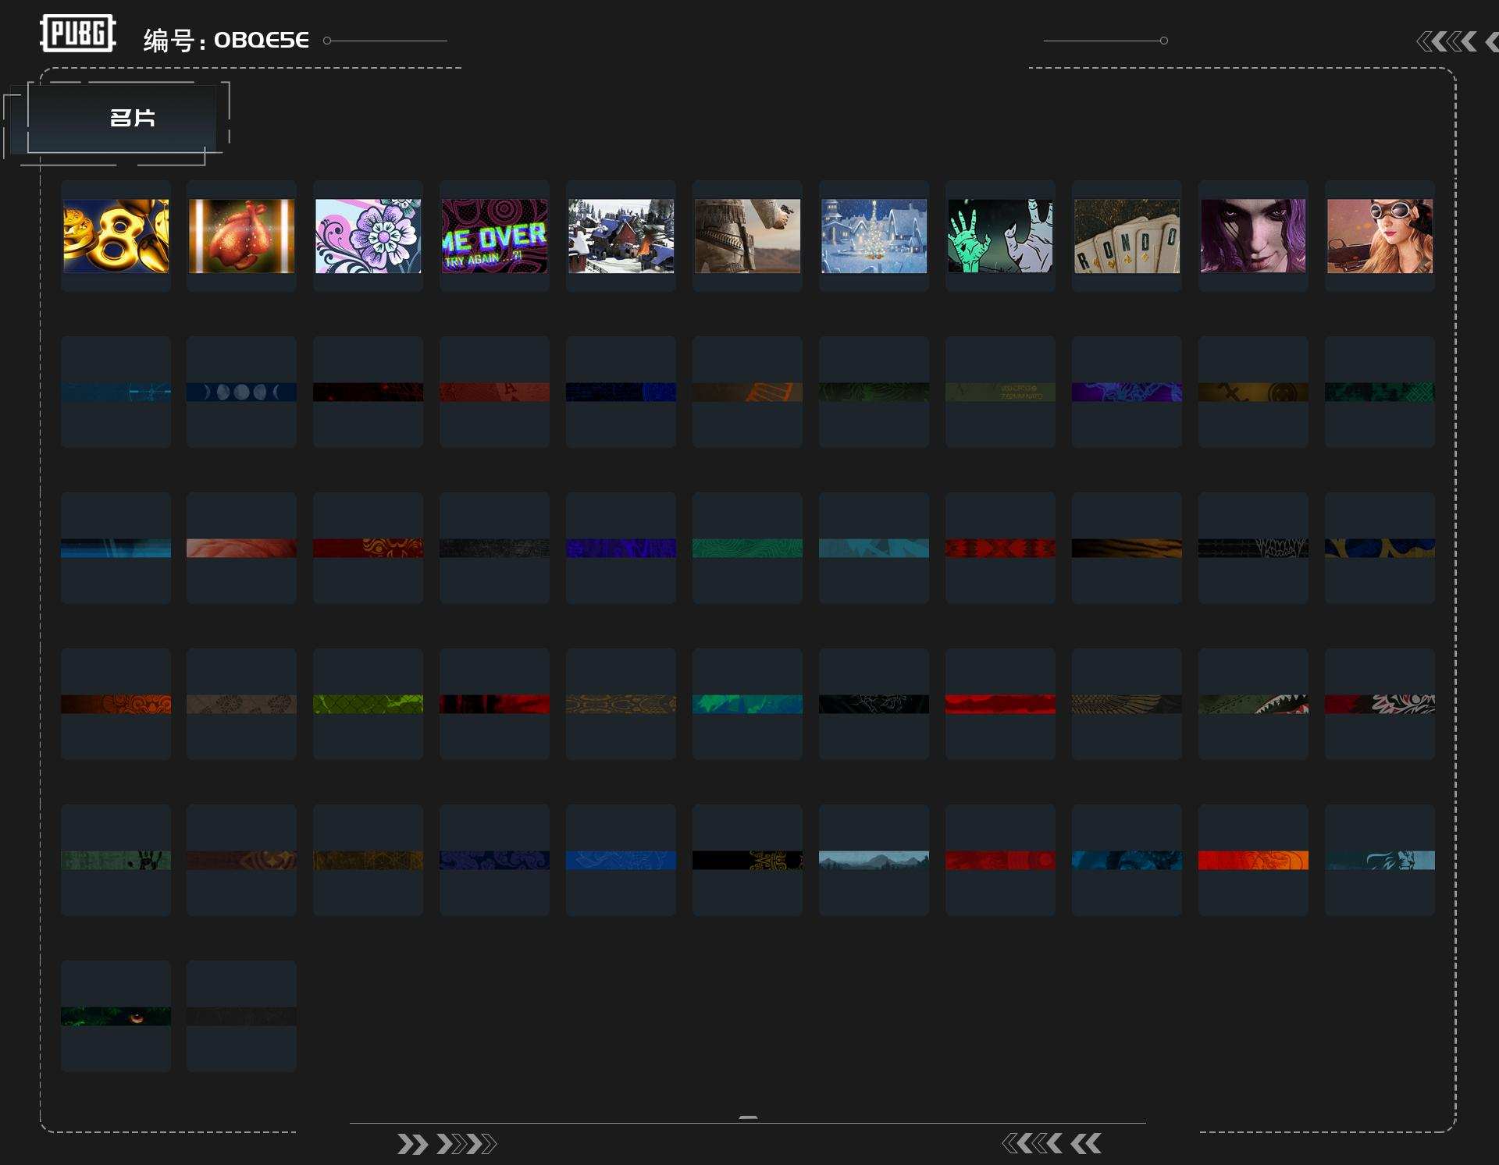
Task: Select the olive 7.62MM NATO banner nameplate
Action: click(x=1000, y=392)
